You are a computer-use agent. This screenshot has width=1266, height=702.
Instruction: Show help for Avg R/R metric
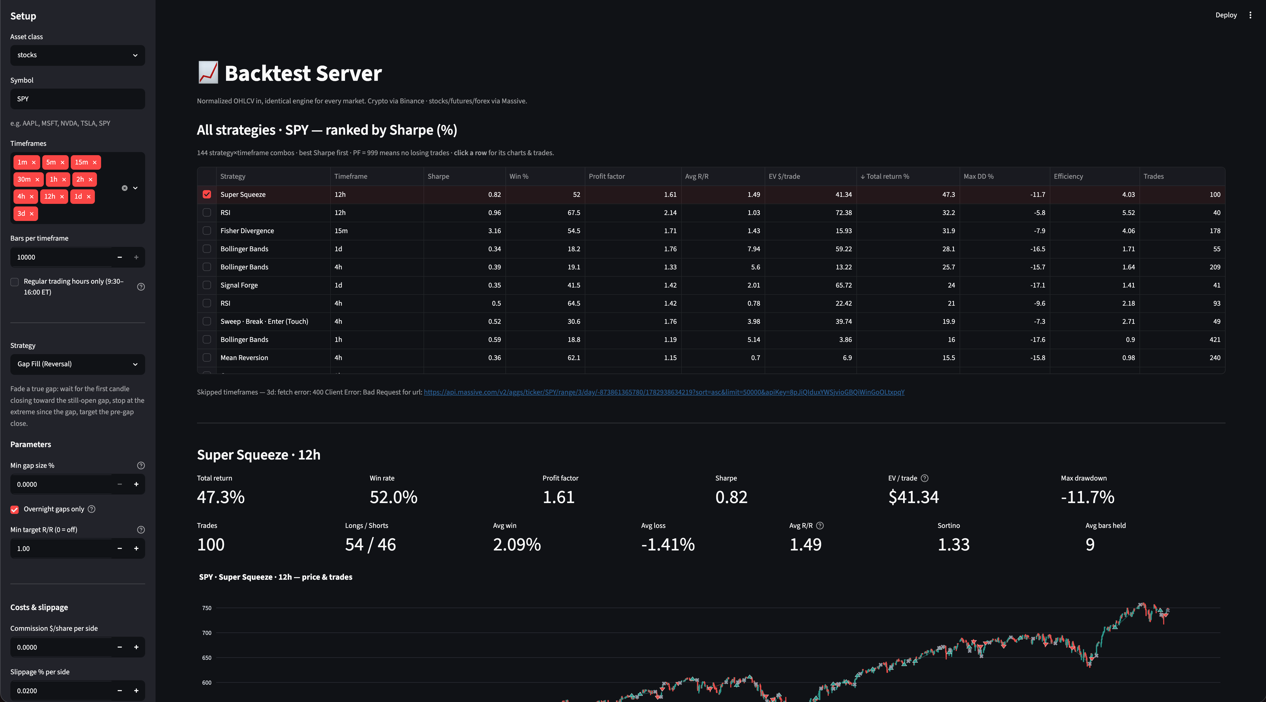(x=820, y=526)
